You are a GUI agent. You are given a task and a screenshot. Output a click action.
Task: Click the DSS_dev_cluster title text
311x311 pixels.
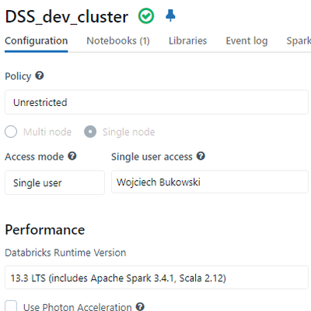point(67,17)
